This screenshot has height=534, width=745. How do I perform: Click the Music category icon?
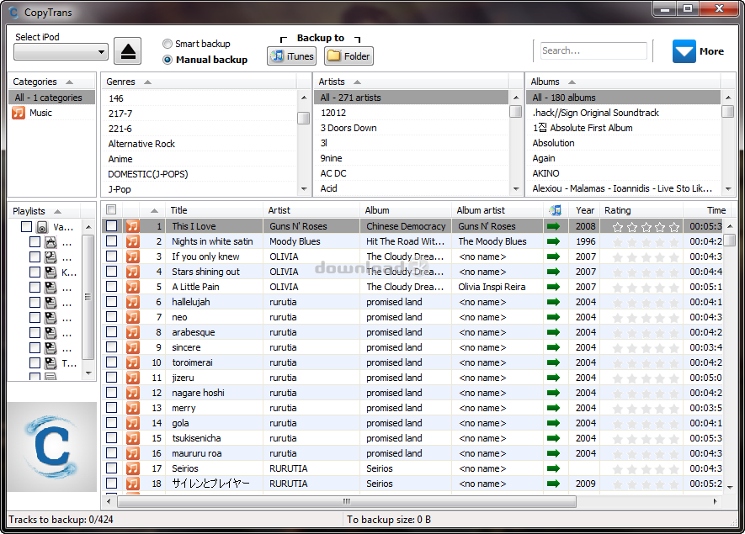pyautogui.click(x=19, y=113)
